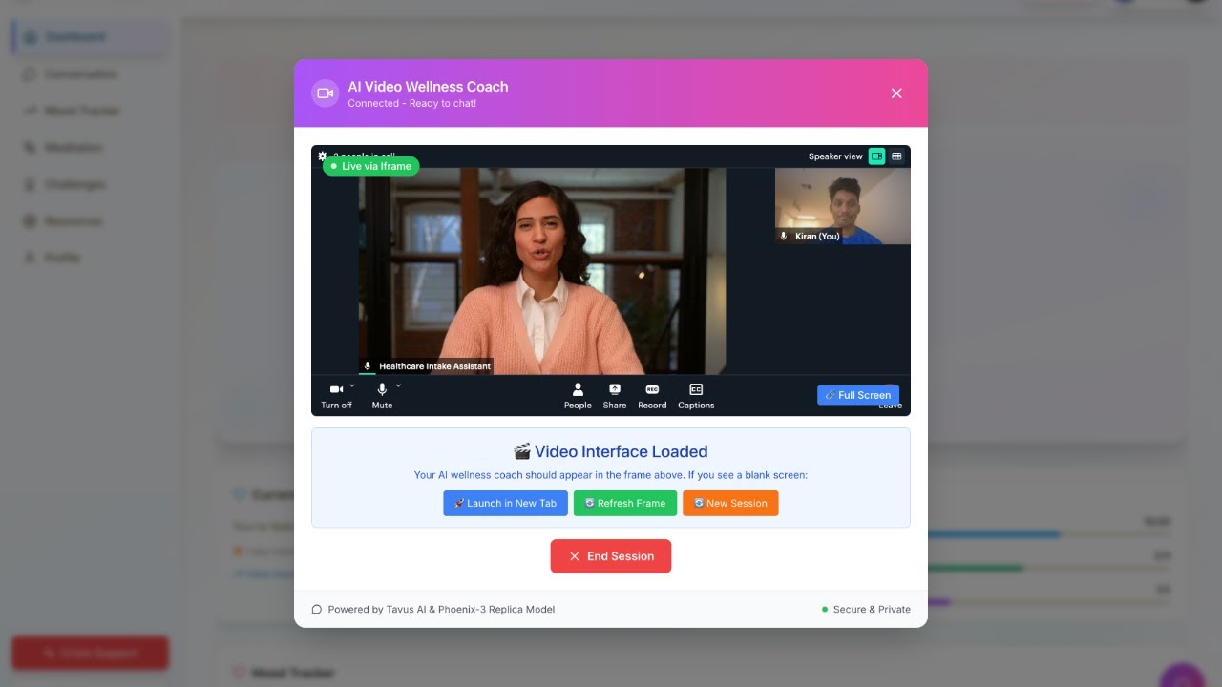
Task: Select the Kiran (You) video thumbnail
Action: tap(843, 206)
